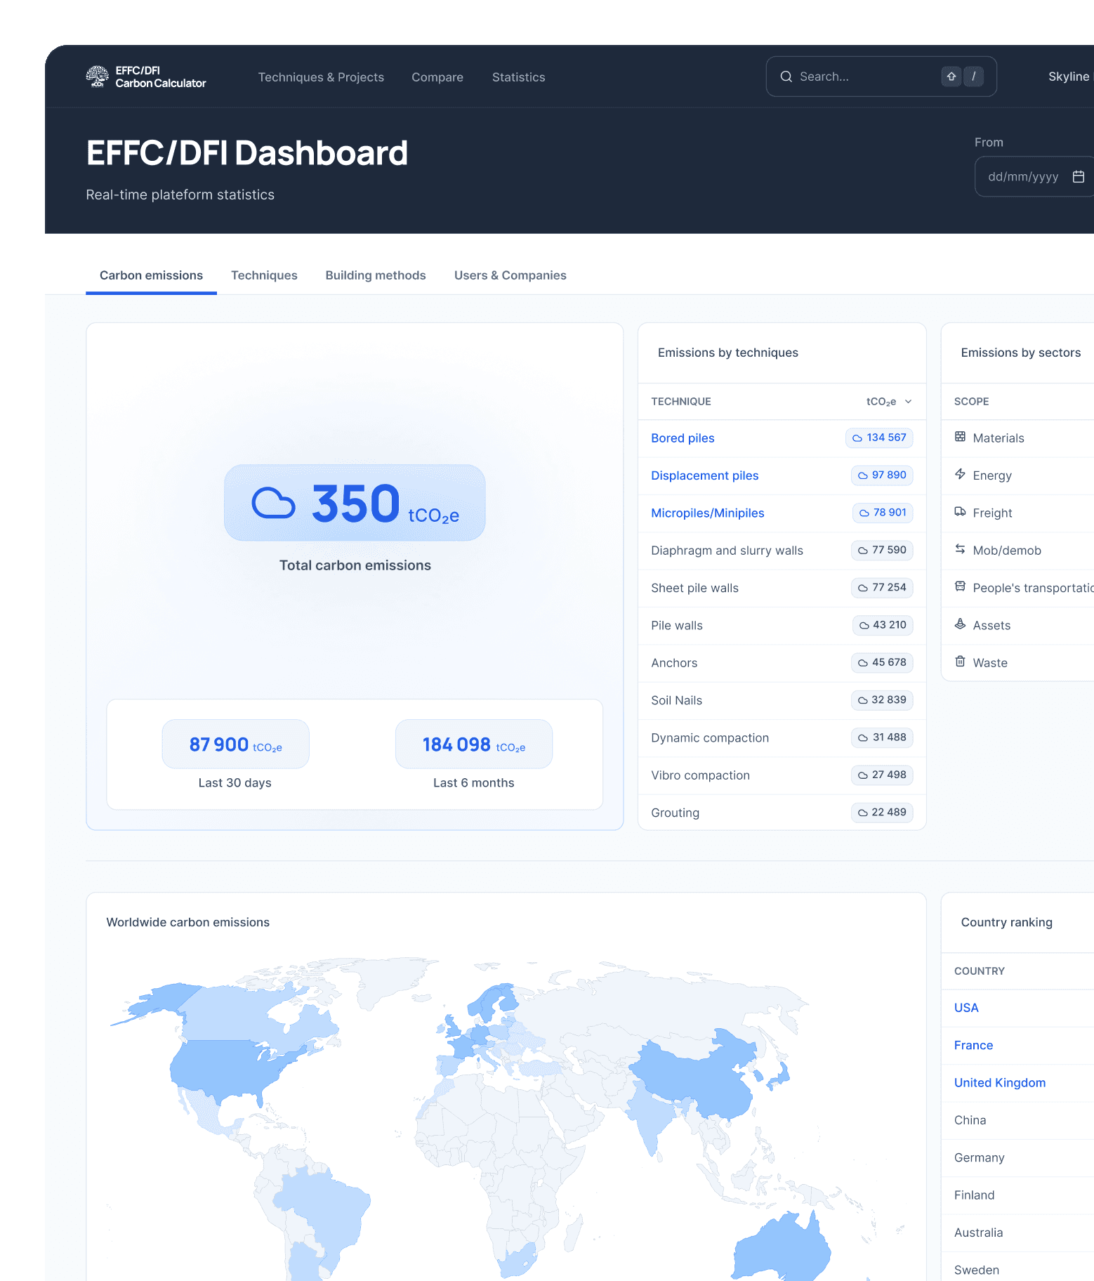The width and height of the screenshot is (1094, 1281).
Task: Sort techniques by tCO₂e column dropdown
Action: tap(889, 402)
